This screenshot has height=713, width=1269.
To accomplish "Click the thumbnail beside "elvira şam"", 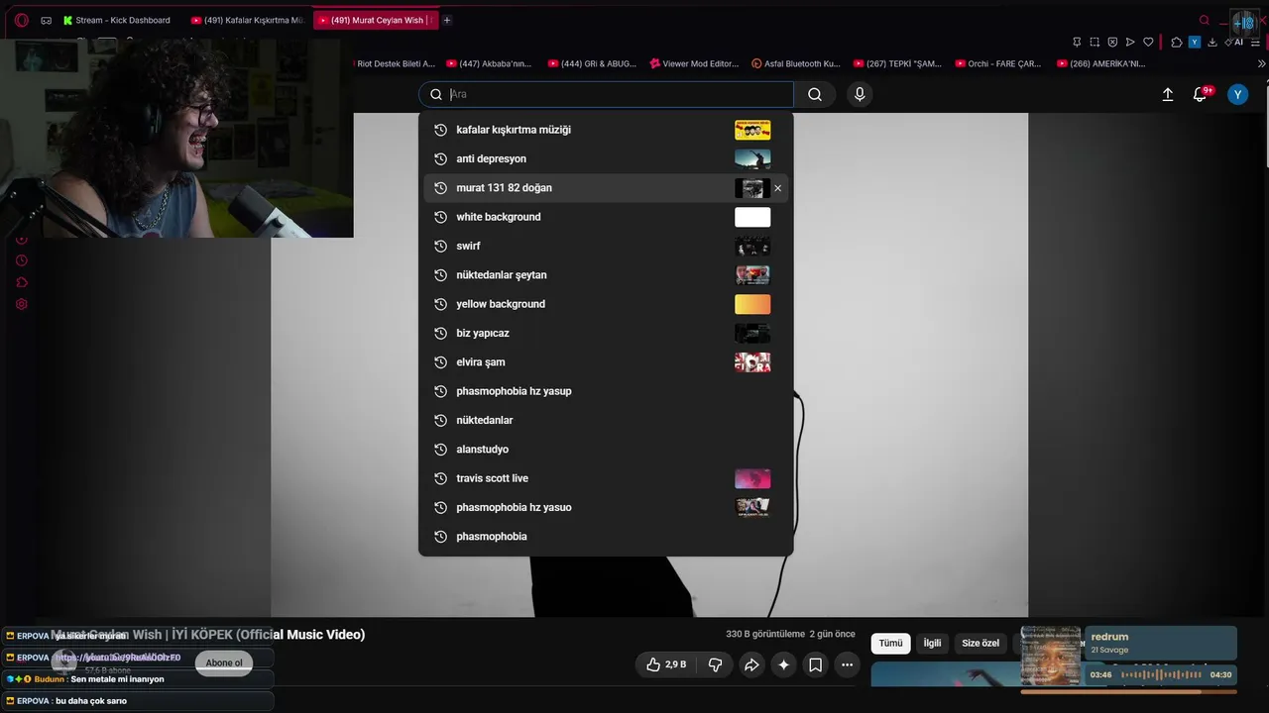I will tap(752, 362).
